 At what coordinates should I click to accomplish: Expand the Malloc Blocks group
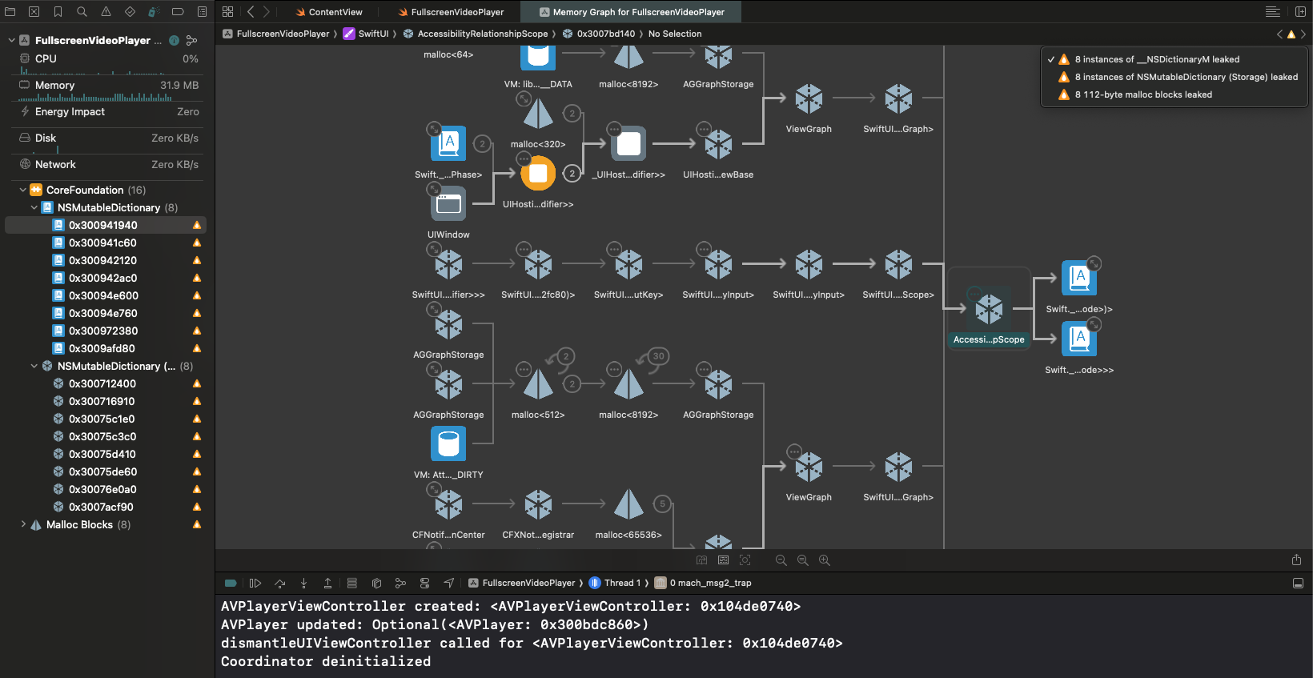(23, 524)
